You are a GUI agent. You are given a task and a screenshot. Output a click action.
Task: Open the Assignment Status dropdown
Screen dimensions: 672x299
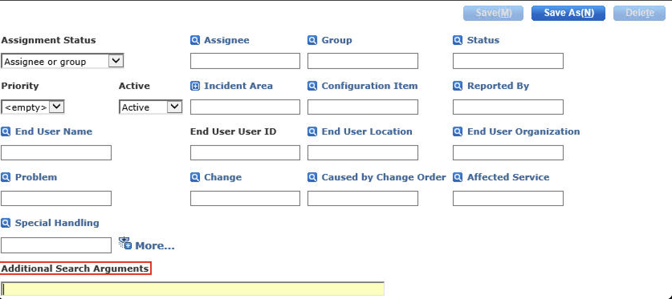point(116,61)
